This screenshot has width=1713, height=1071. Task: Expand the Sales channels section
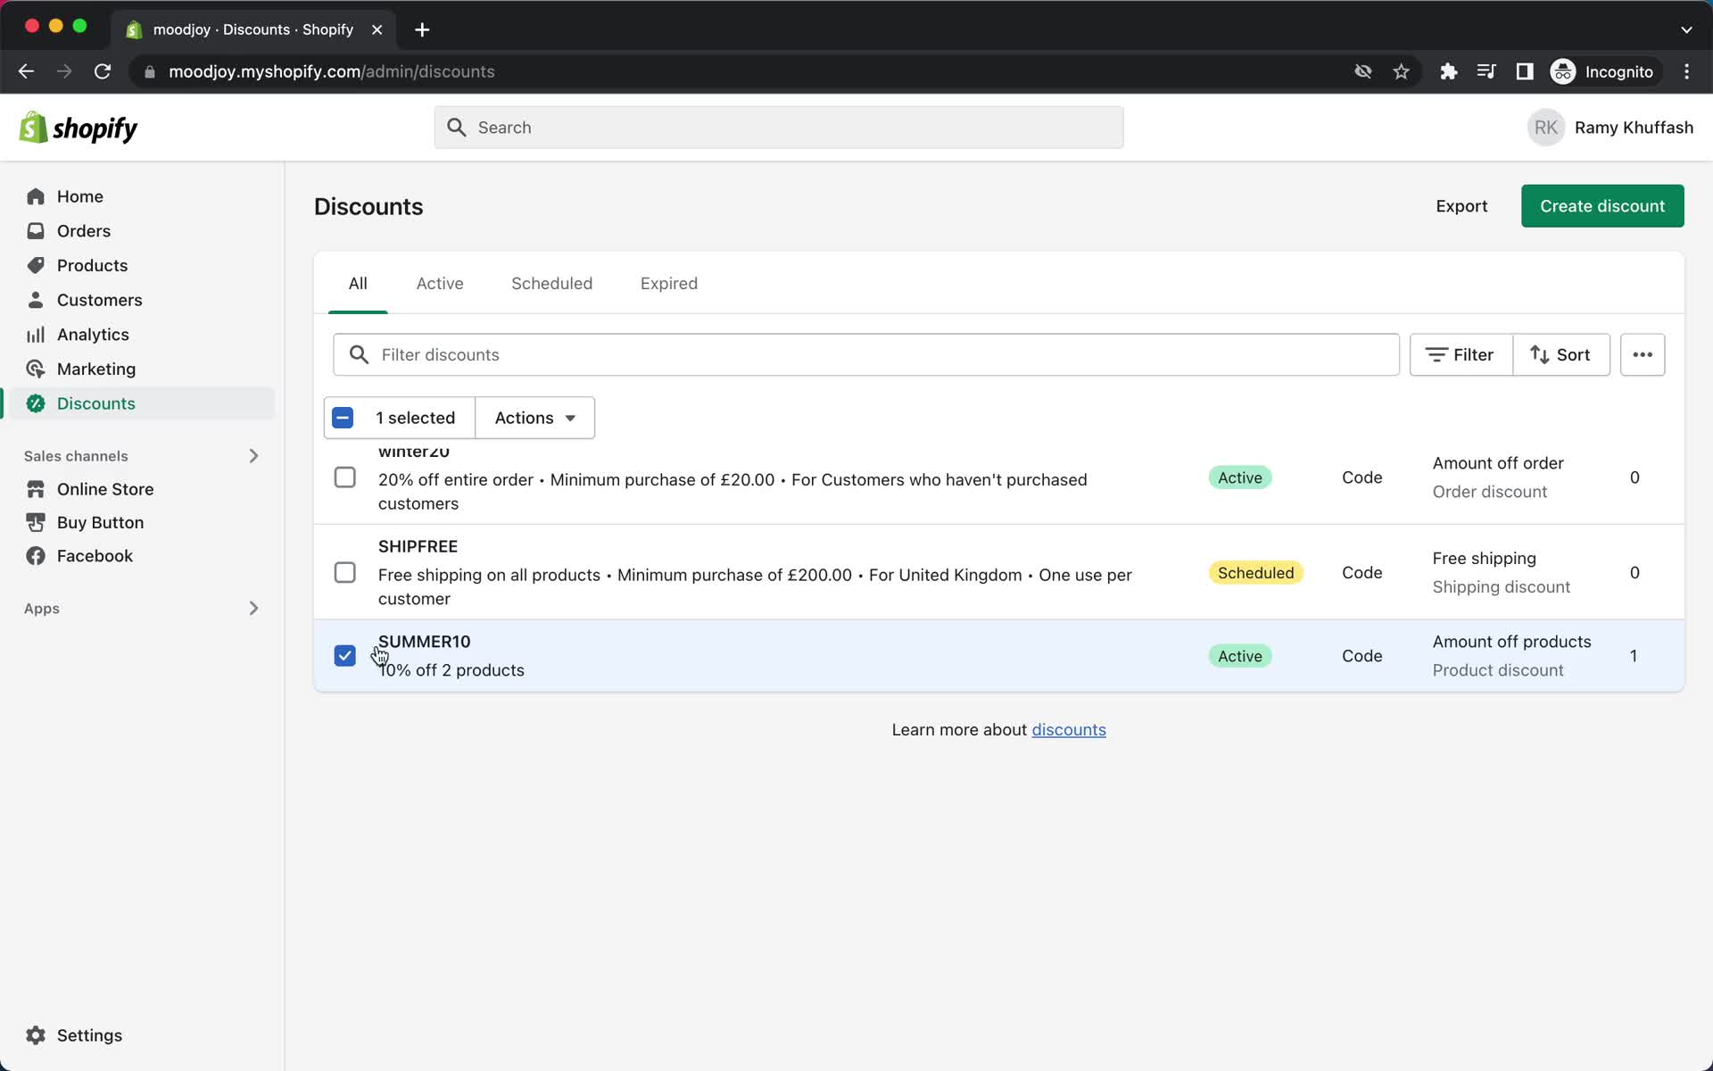(254, 455)
